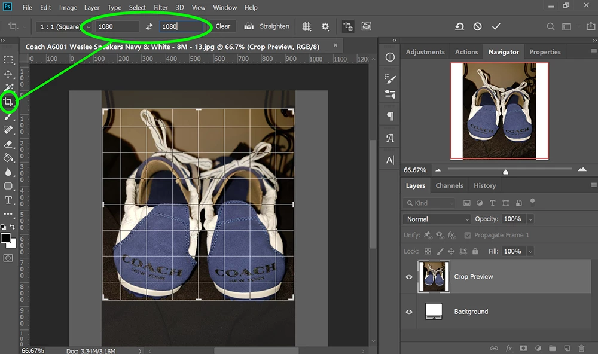598x354 pixels.
Task: Open the Image menu
Action: tap(68, 7)
